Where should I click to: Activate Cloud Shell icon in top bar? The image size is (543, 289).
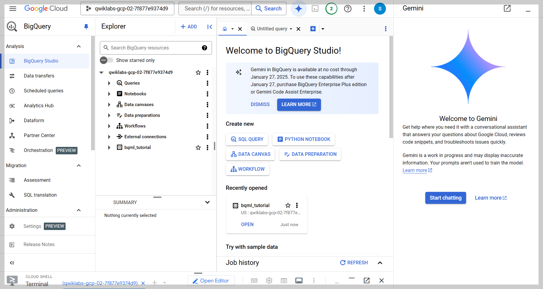tap(315, 9)
